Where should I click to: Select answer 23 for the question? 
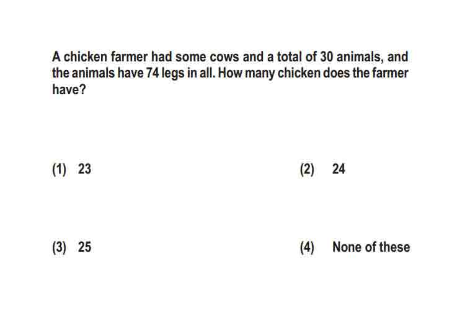(x=84, y=169)
